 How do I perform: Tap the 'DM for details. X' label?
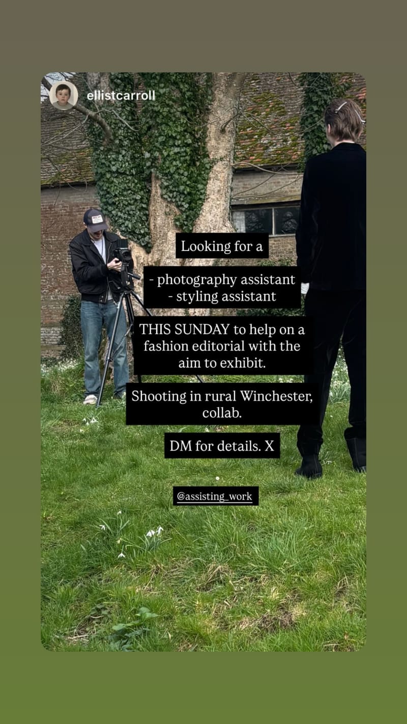222,446
